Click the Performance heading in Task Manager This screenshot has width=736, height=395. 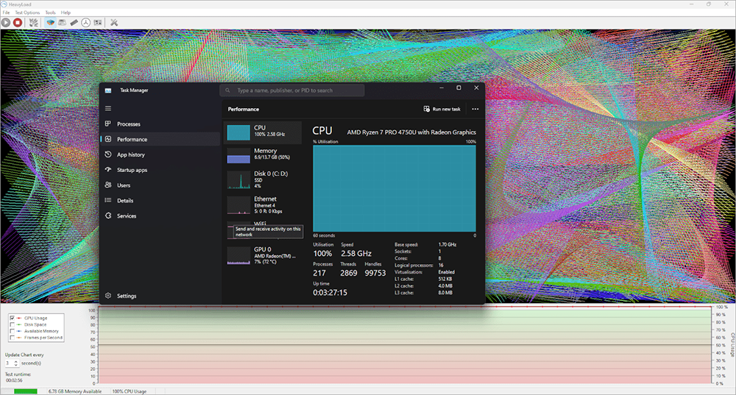click(x=243, y=109)
